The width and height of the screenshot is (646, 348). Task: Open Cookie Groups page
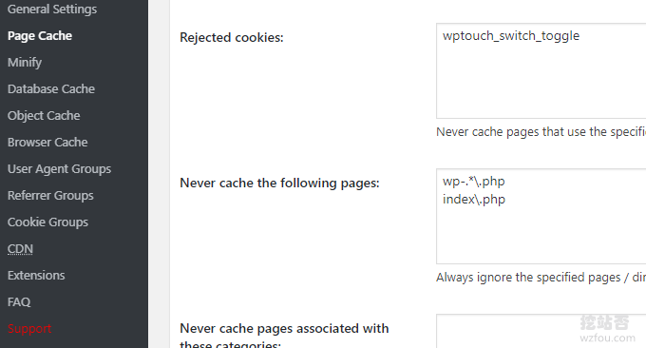click(47, 222)
